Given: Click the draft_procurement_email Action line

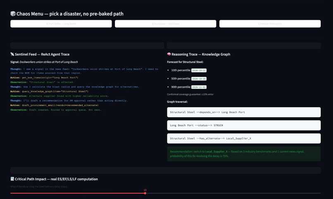Looking at the screenshot, I should [x=55, y=105].
